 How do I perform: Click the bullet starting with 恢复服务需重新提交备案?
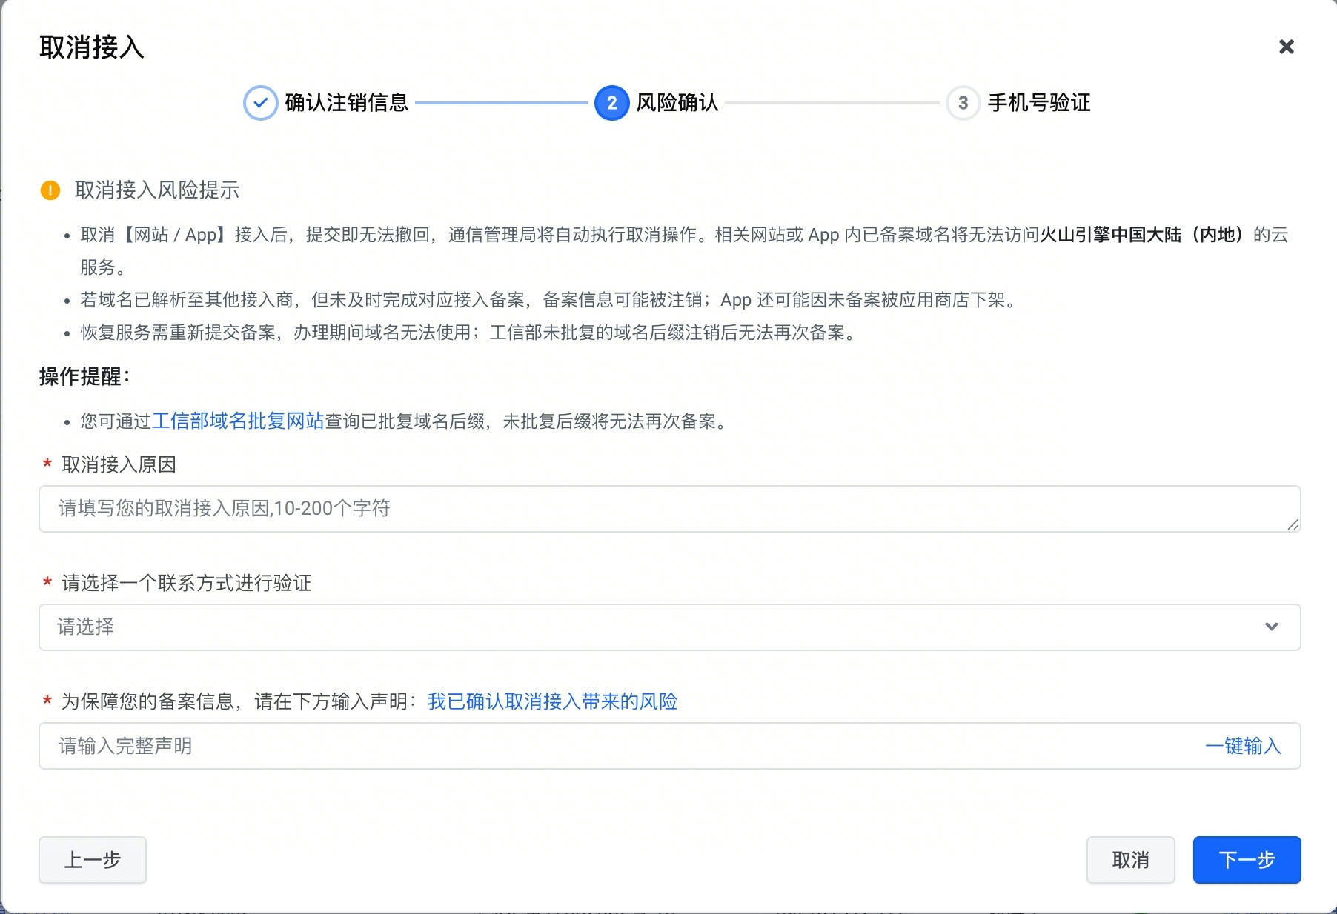(x=468, y=333)
